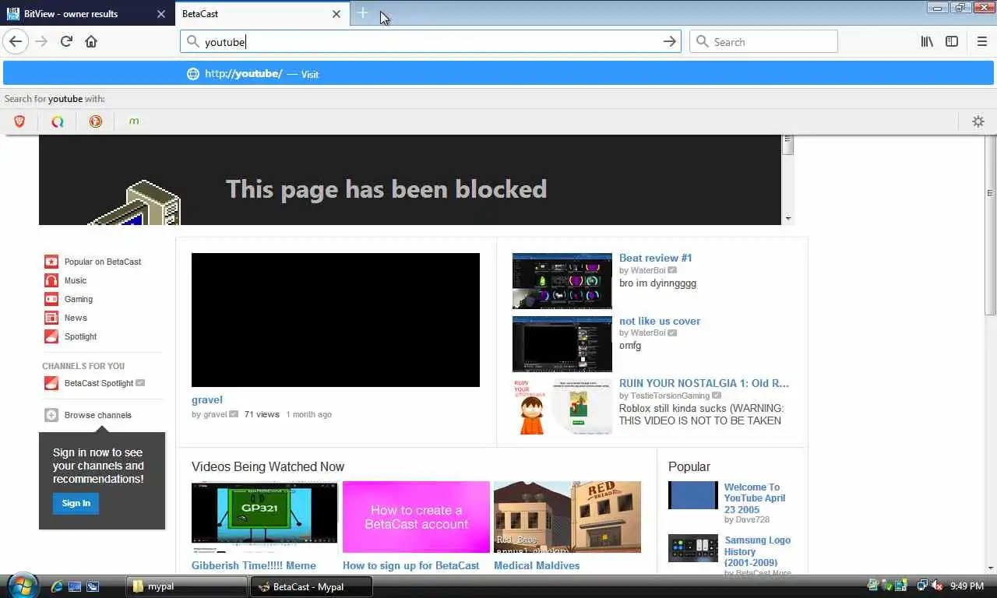The image size is (997, 598).
Task: Show the sidebars toggle icon
Action: coord(952,41)
